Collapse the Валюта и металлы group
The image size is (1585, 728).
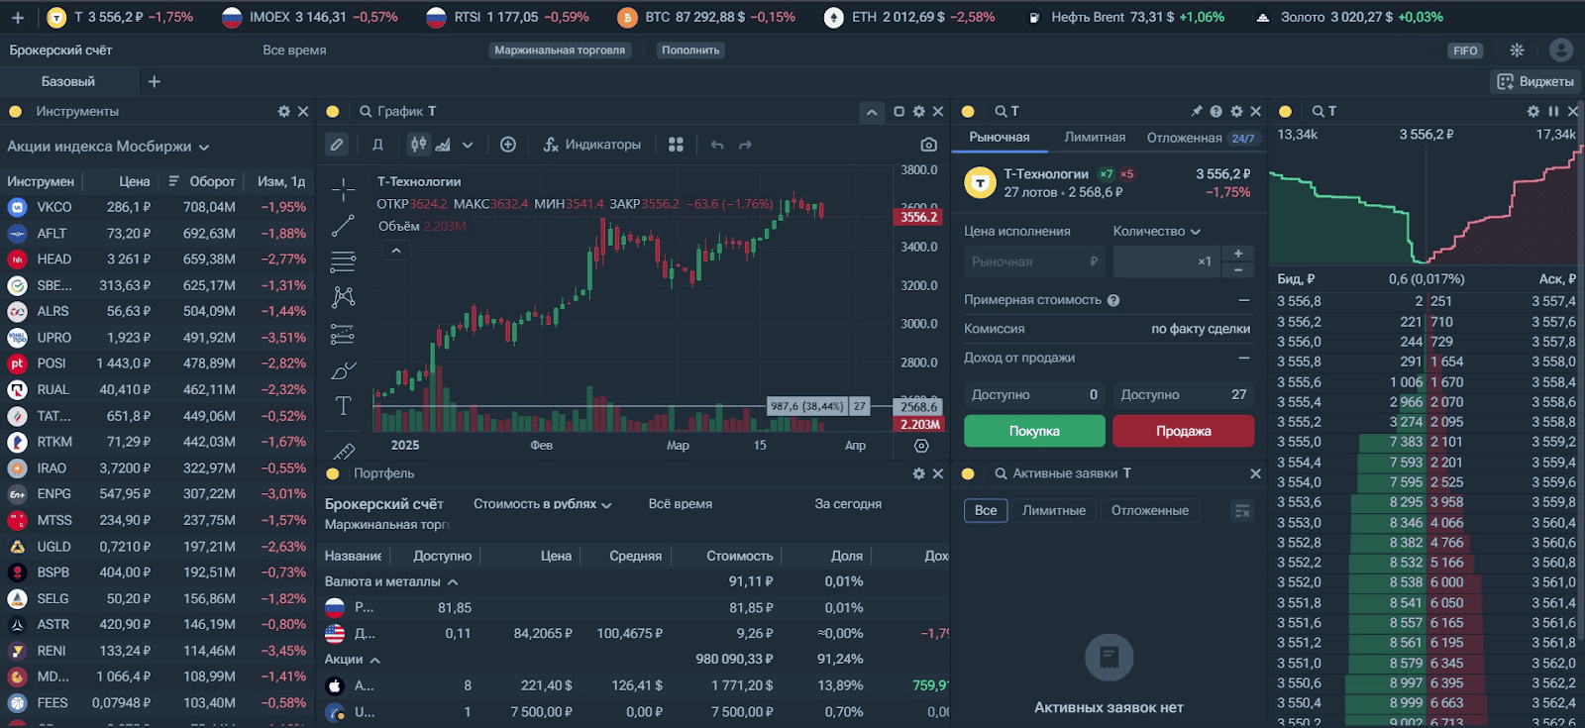click(x=453, y=582)
